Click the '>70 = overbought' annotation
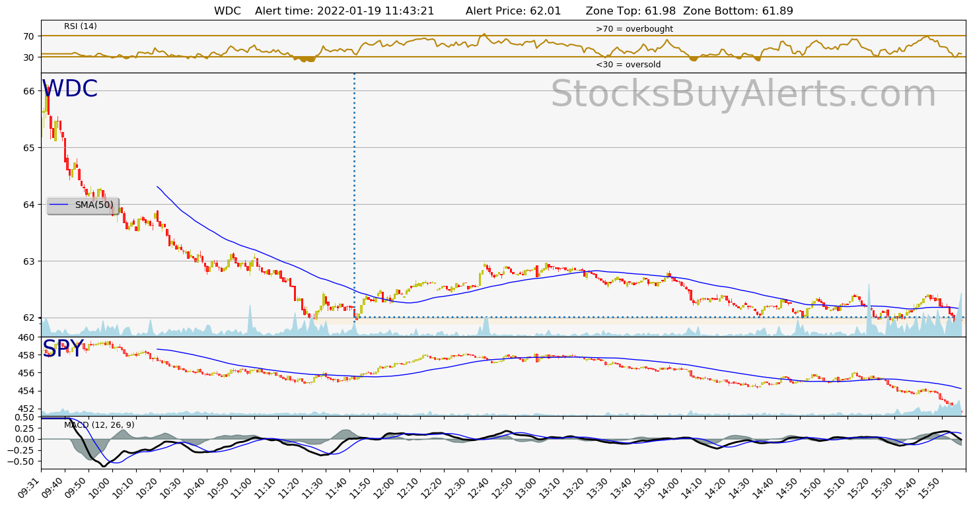The width and height of the screenshot is (975, 507). point(634,29)
